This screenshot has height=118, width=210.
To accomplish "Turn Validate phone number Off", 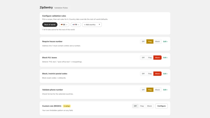I will click(x=143, y=90).
